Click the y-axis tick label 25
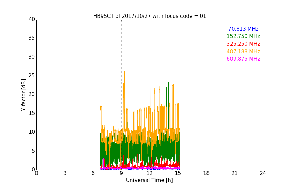The image size is (292, 194). pos(32,76)
